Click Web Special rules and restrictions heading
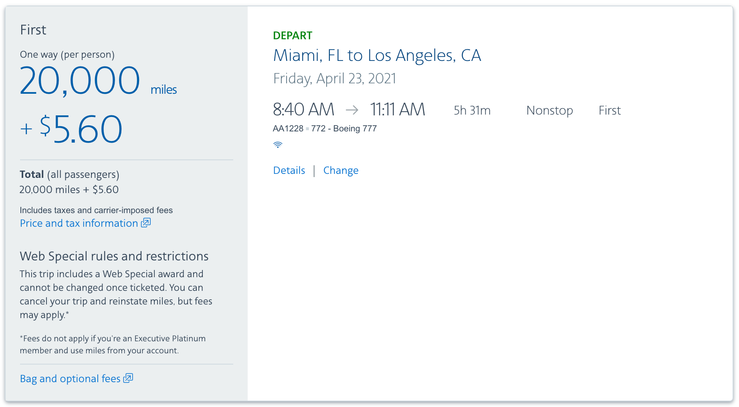 coord(114,256)
